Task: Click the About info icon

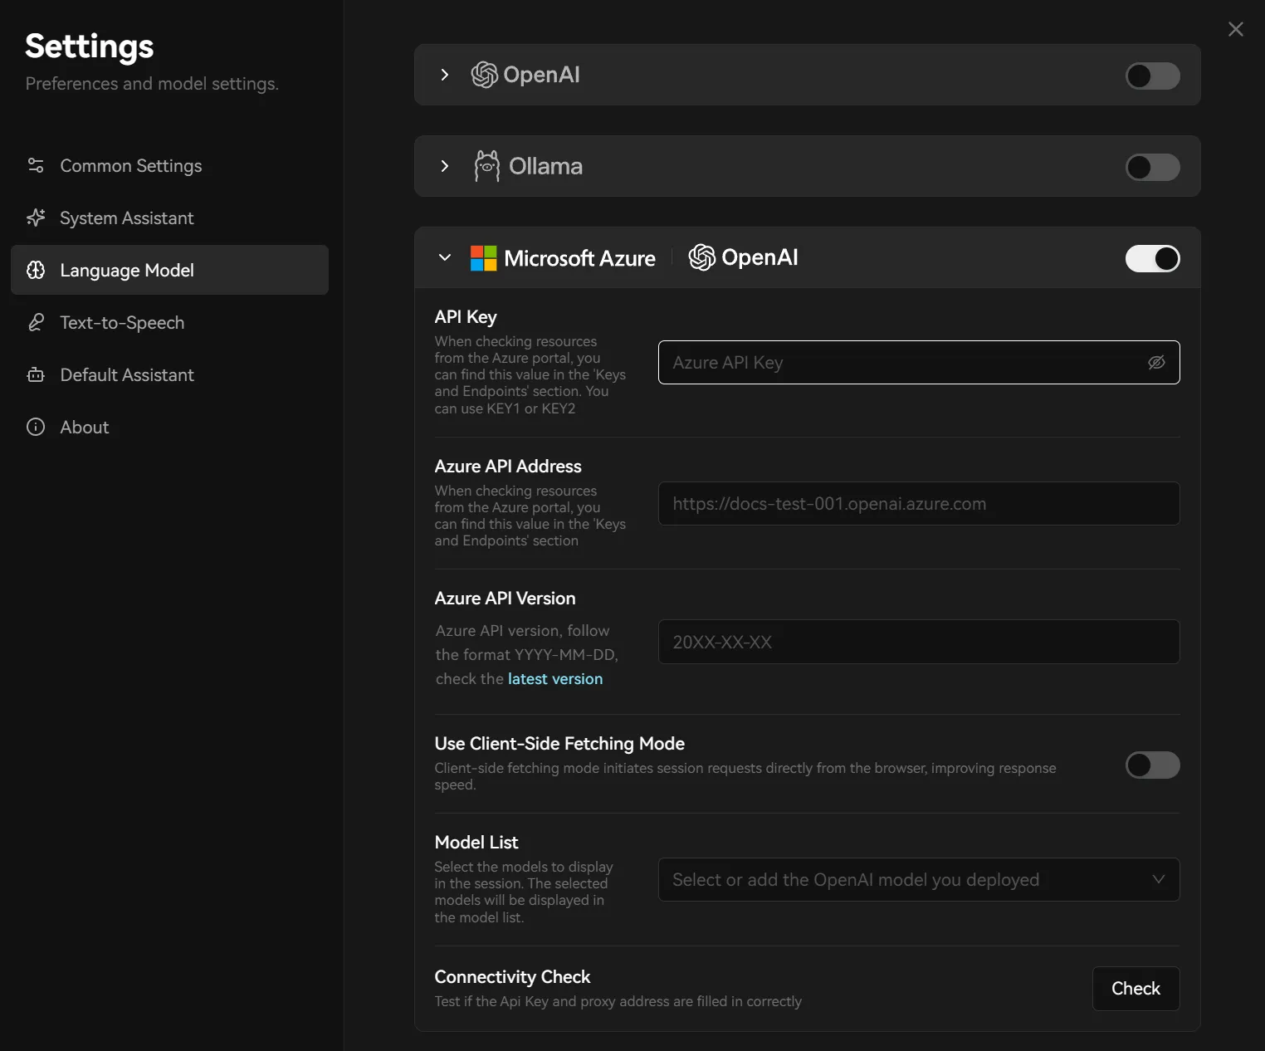Action: tap(36, 427)
